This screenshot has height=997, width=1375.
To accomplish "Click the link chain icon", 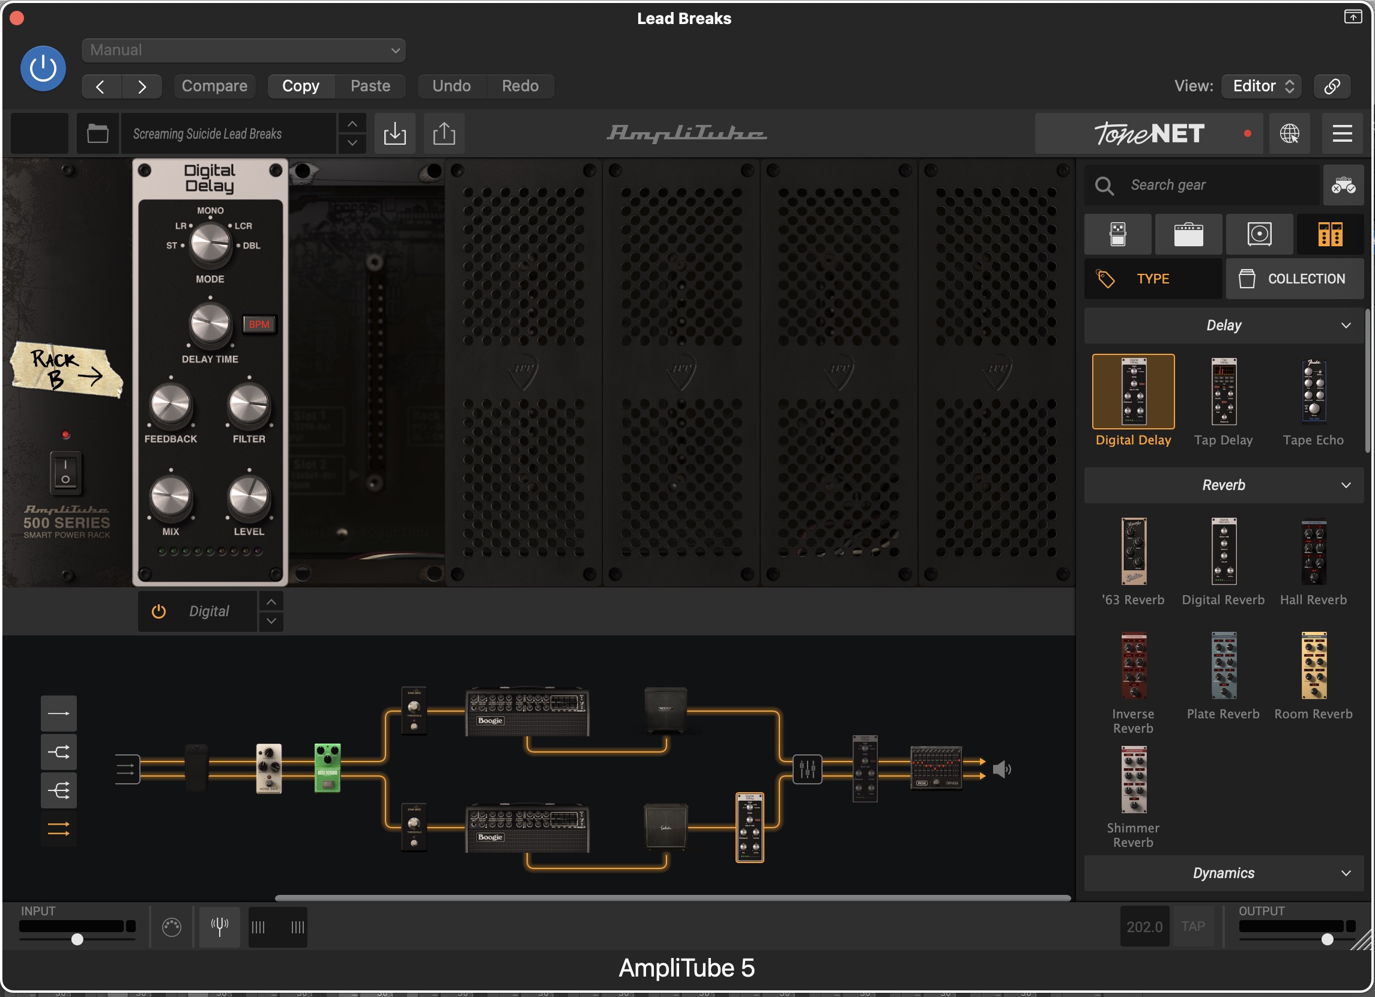I will coord(1332,86).
